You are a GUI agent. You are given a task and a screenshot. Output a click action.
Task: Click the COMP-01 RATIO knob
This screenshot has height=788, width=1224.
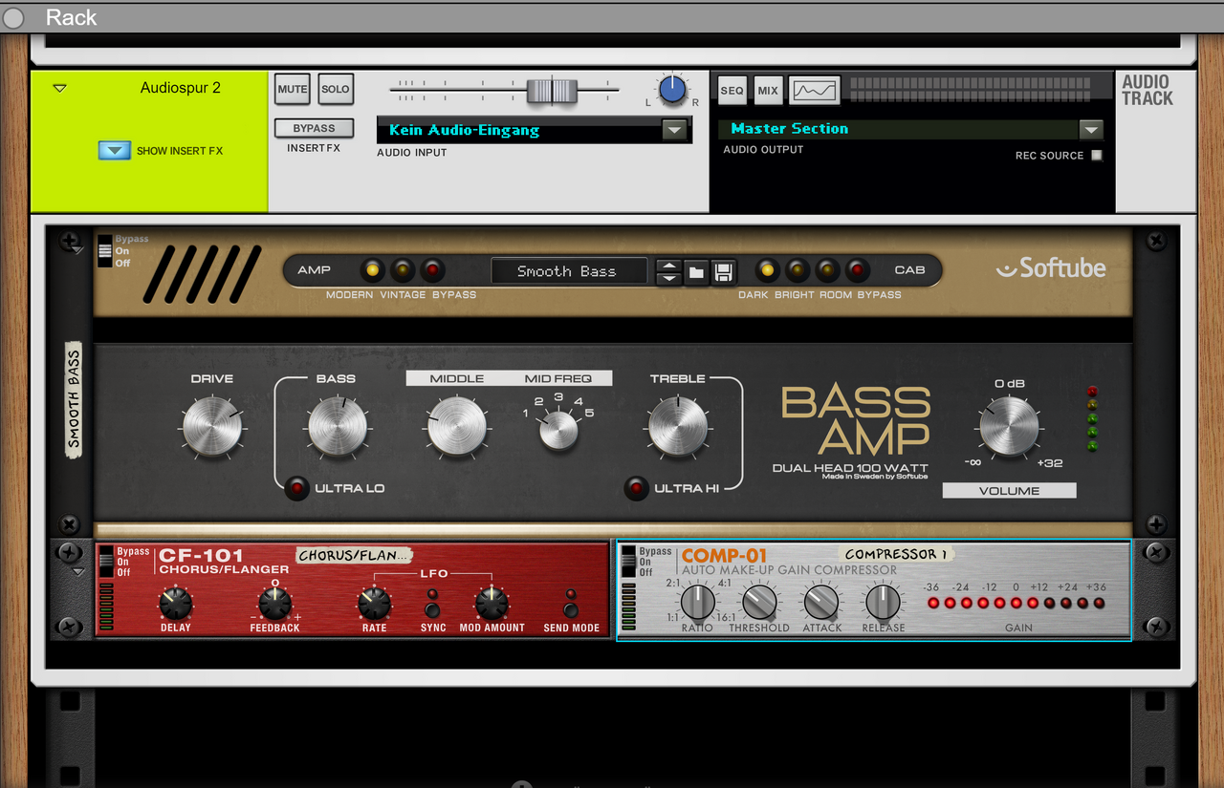tap(698, 602)
